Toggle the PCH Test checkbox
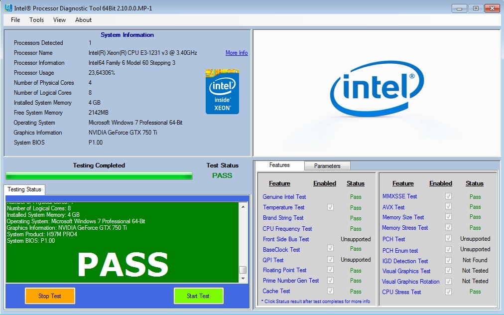This screenshot has height=315, width=504. tap(448, 238)
